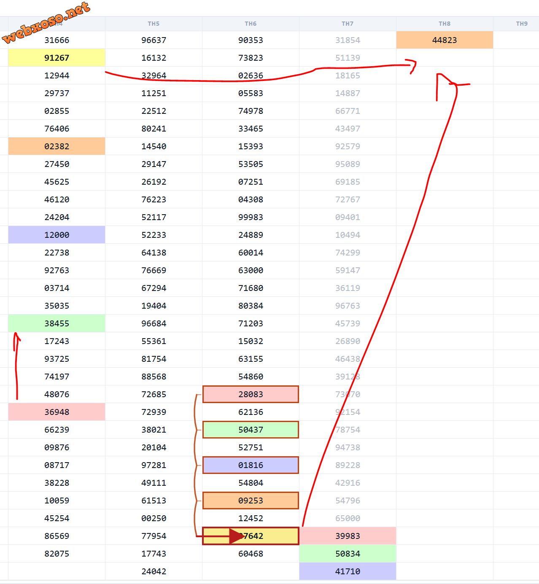Select the number 76669
The width and height of the screenshot is (539, 584).
coord(154,270)
